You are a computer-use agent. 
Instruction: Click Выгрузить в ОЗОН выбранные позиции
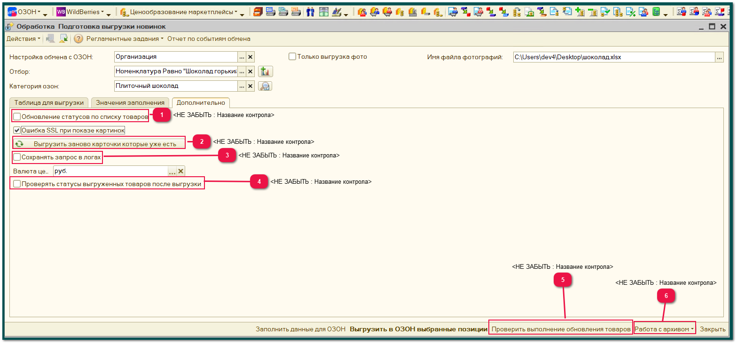pyautogui.click(x=418, y=329)
